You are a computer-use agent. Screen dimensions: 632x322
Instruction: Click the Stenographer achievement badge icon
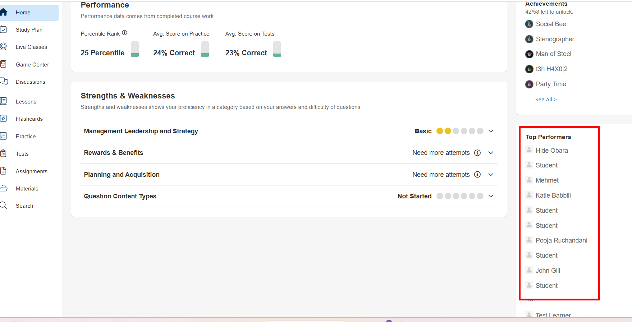coord(529,39)
